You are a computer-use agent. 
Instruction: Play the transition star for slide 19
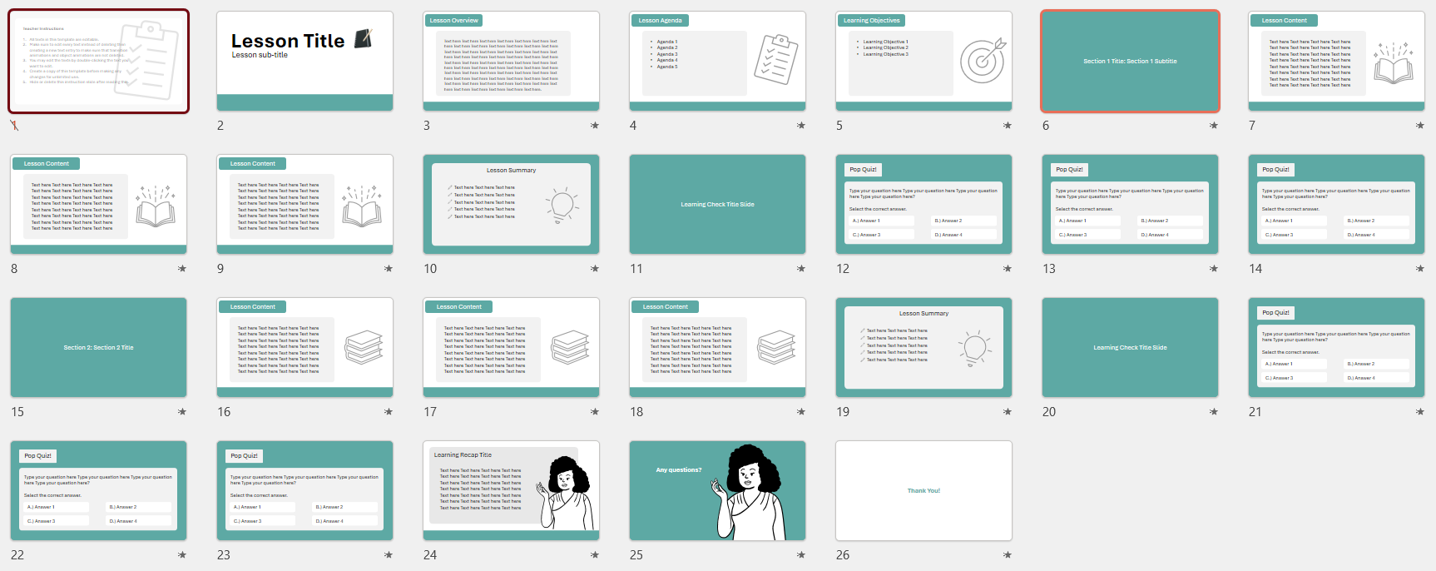1007,412
